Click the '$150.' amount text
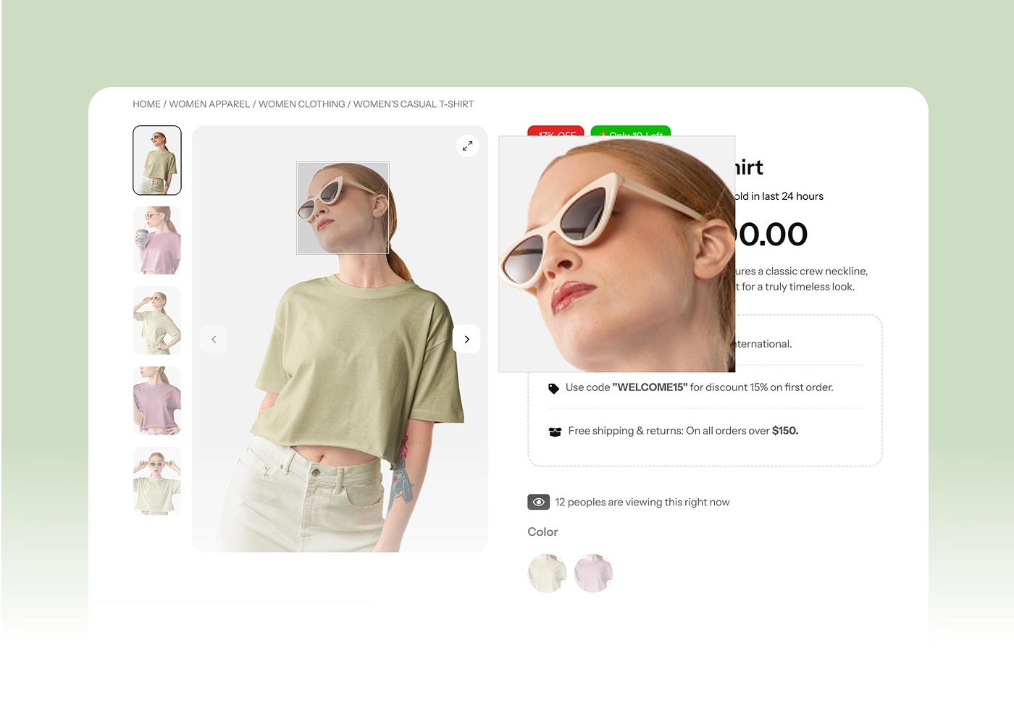 pyautogui.click(x=785, y=431)
